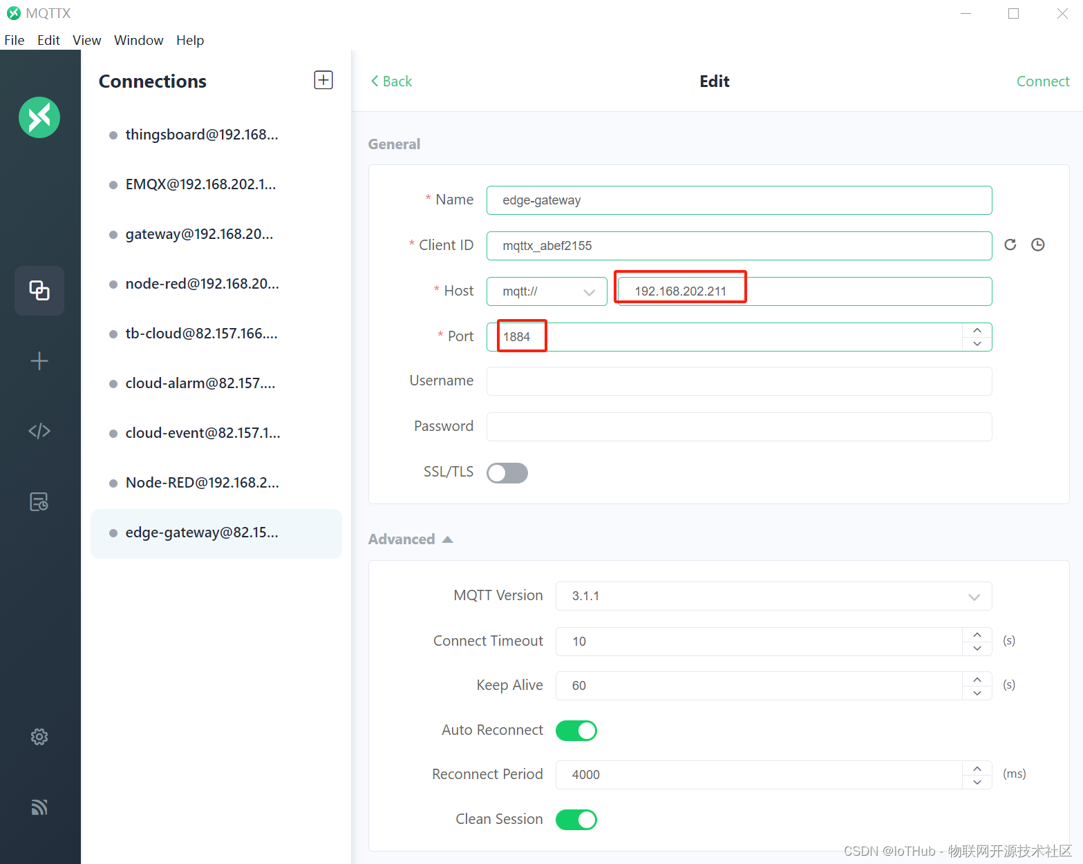Click the Client ID timestamp clock icon
The width and height of the screenshot is (1083, 864).
(x=1038, y=244)
